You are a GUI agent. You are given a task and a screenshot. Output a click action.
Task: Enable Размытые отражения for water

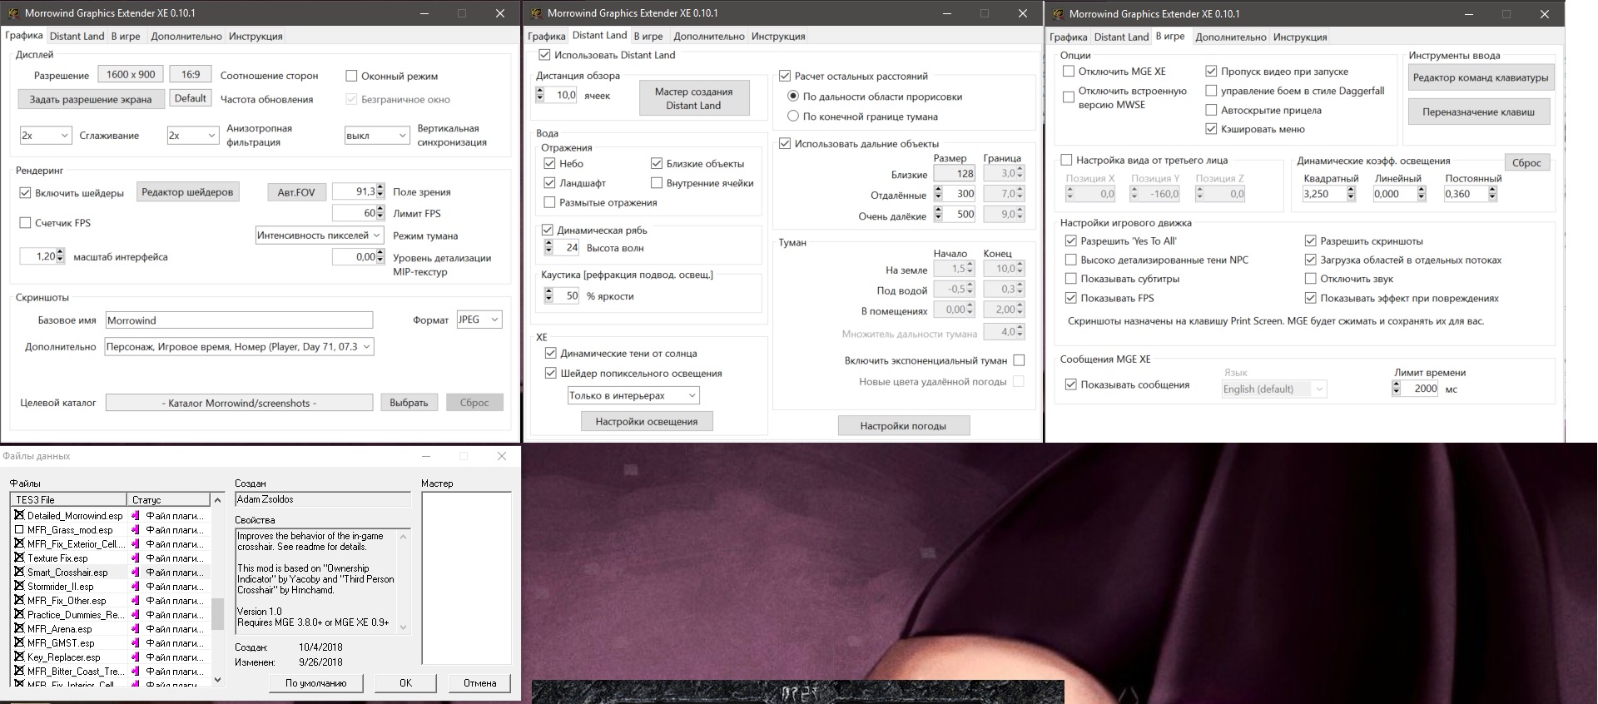point(549,202)
